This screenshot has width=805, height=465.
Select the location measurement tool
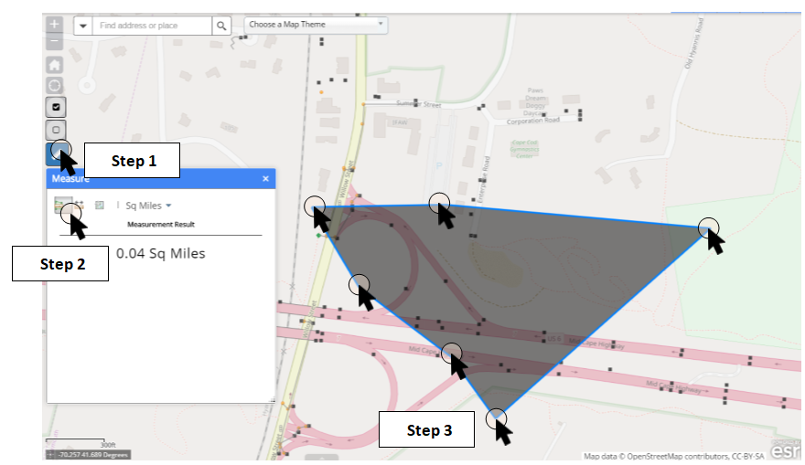[x=100, y=206]
